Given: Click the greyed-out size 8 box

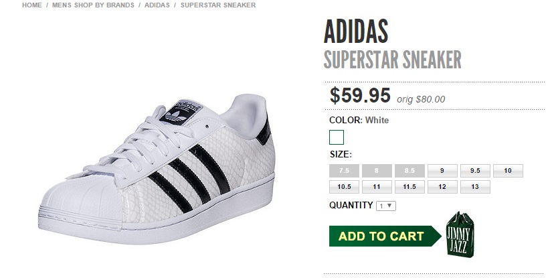Looking at the screenshot, I should point(377,171).
